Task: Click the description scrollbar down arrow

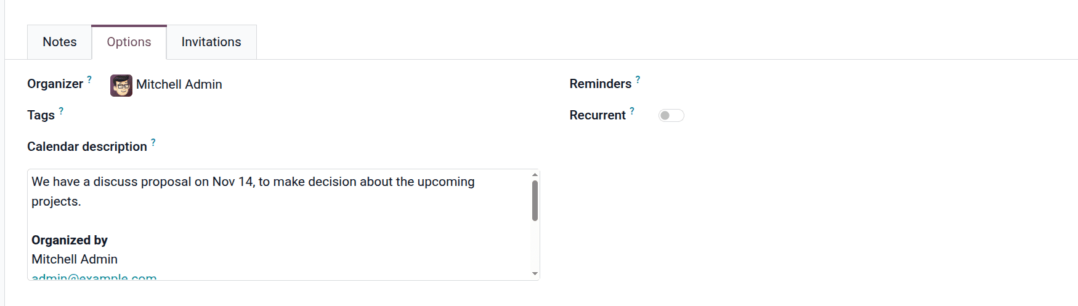Action: pyautogui.click(x=535, y=273)
